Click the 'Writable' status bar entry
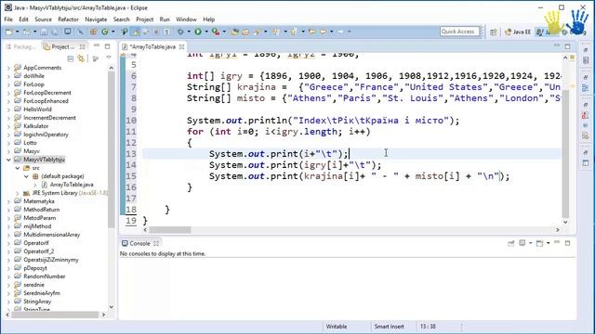 (x=337, y=327)
